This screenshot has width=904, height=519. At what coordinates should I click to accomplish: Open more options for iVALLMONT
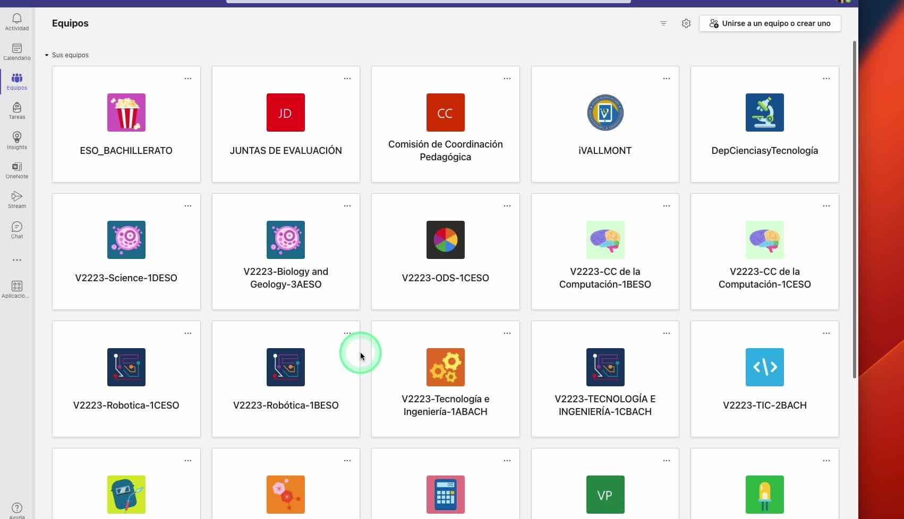tap(667, 79)
